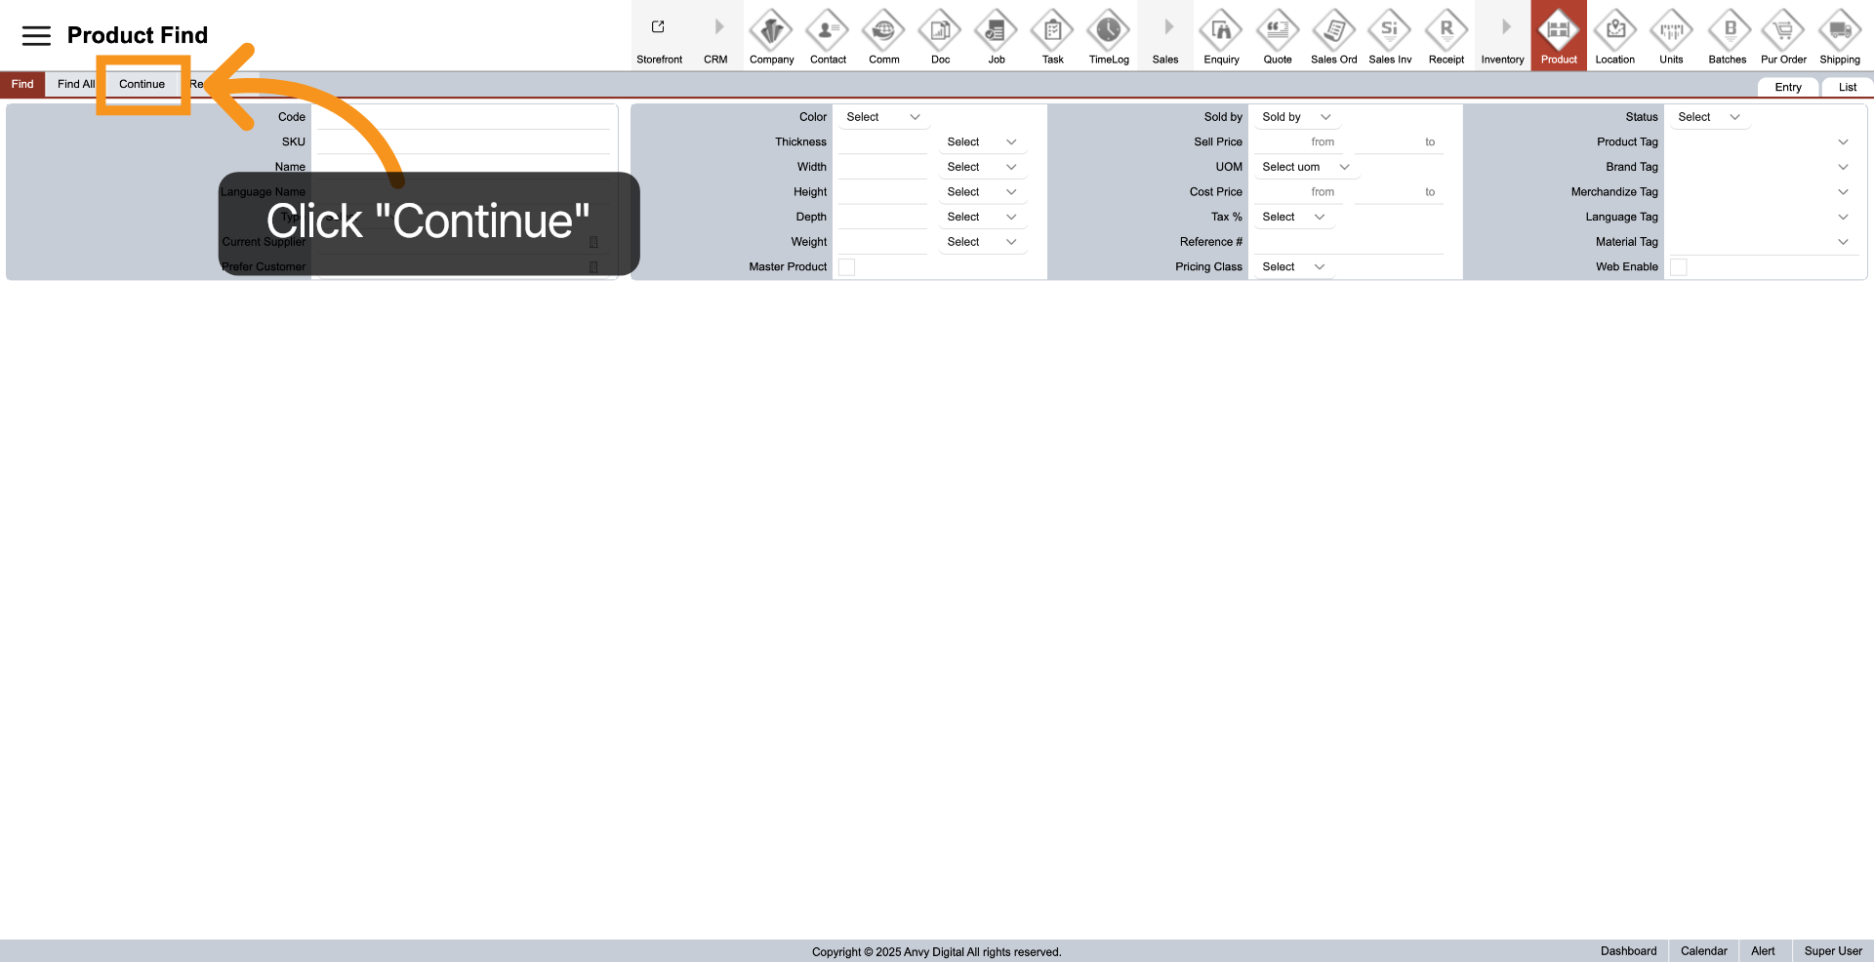1874x962 pixels.
Task: Switch to the Entry tab
Action: click(x=1787, y=87)
